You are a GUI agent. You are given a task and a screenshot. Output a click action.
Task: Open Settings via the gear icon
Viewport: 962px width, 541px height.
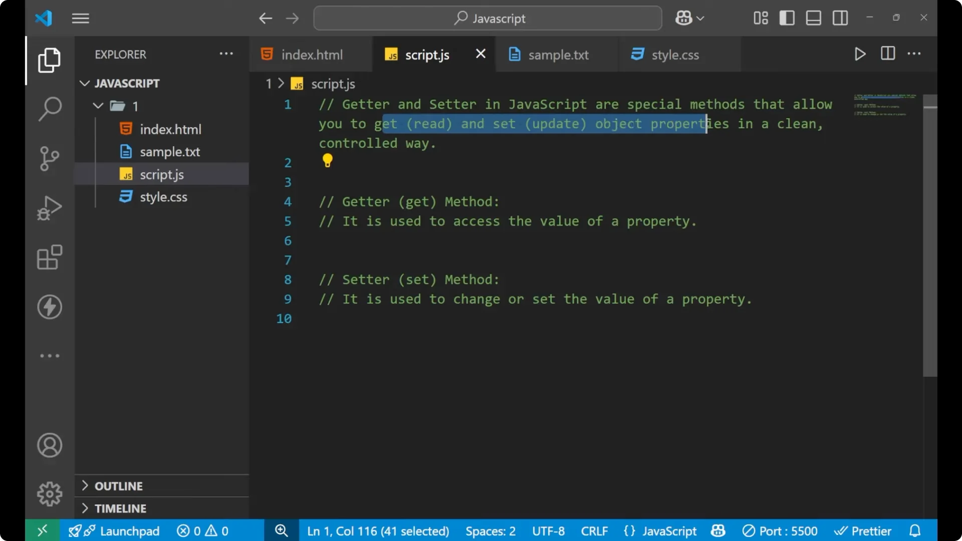click(x=49, y=493)
